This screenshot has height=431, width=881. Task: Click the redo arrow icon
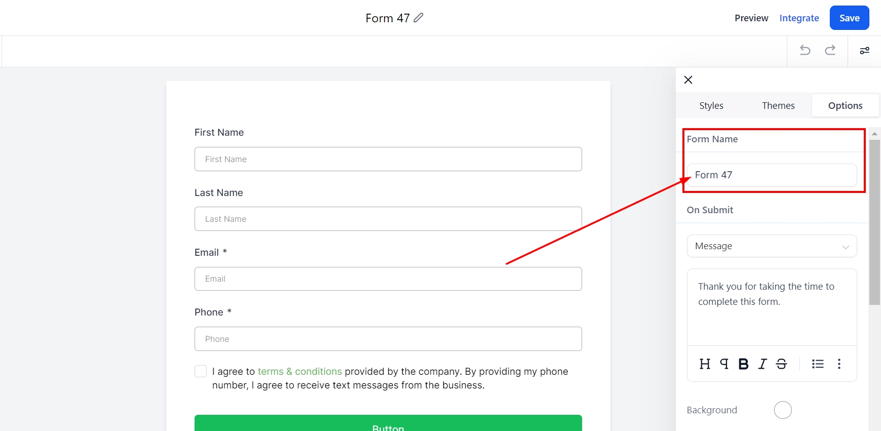click(830, 50)
